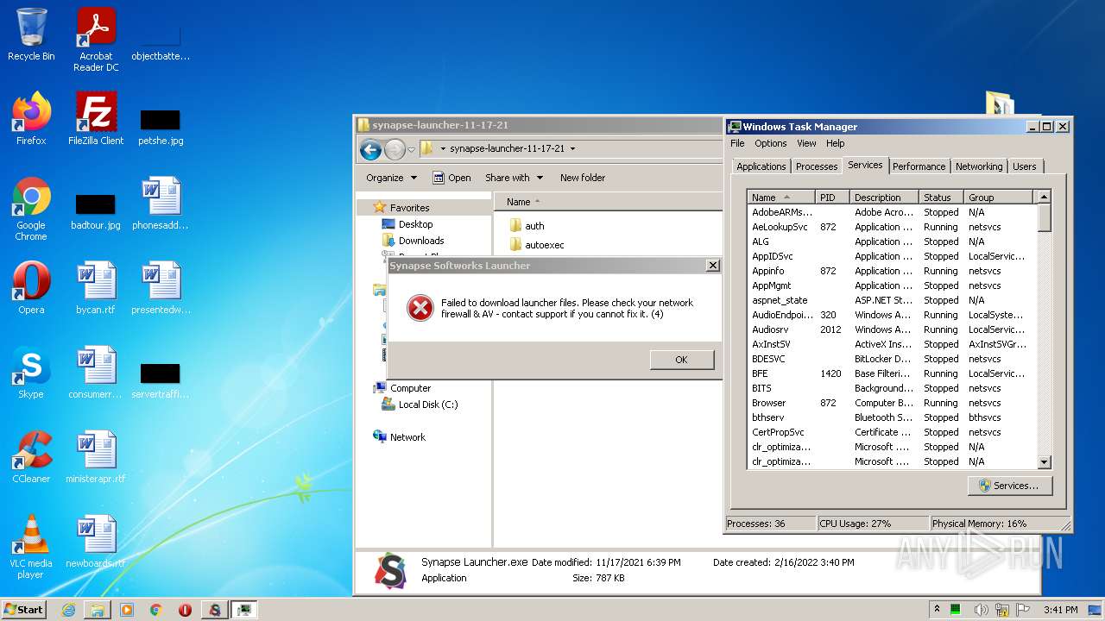The height and width of the screenshot is (621, 1105).
Task: Open CCleaner desktop shortcut
Action: point(31,457)
